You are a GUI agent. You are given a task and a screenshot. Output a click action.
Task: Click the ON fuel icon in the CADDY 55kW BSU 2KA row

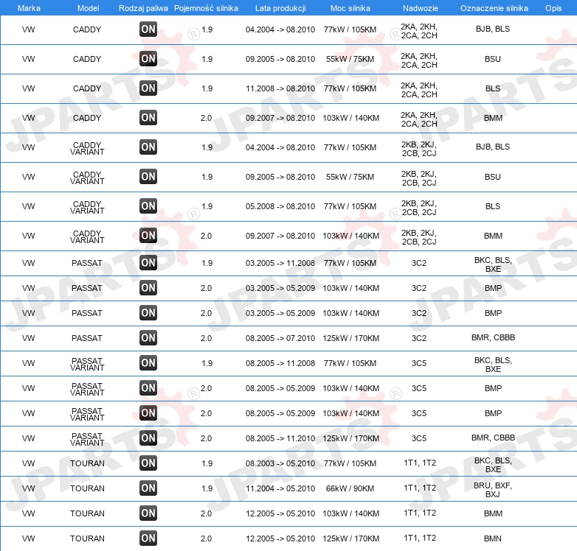[x=148, y=59]
